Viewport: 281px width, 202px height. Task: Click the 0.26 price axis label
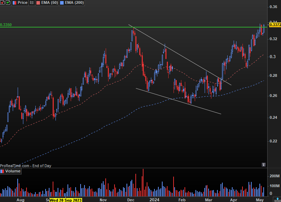[273, 96]
